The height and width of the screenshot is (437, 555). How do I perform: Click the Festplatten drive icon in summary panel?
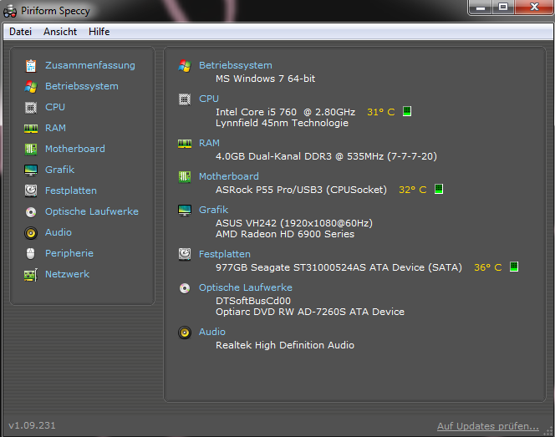pos(185,254)
